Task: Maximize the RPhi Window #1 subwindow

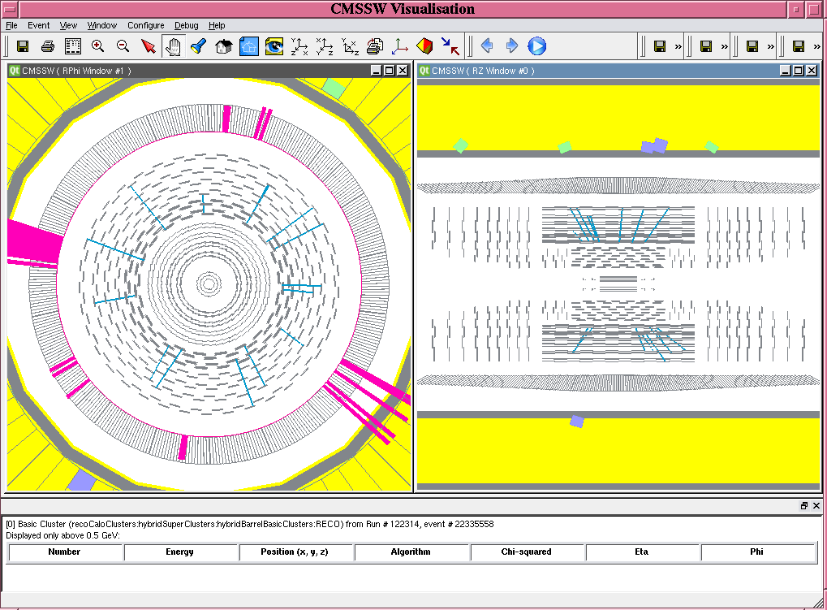Action: (x=390, y=71)
